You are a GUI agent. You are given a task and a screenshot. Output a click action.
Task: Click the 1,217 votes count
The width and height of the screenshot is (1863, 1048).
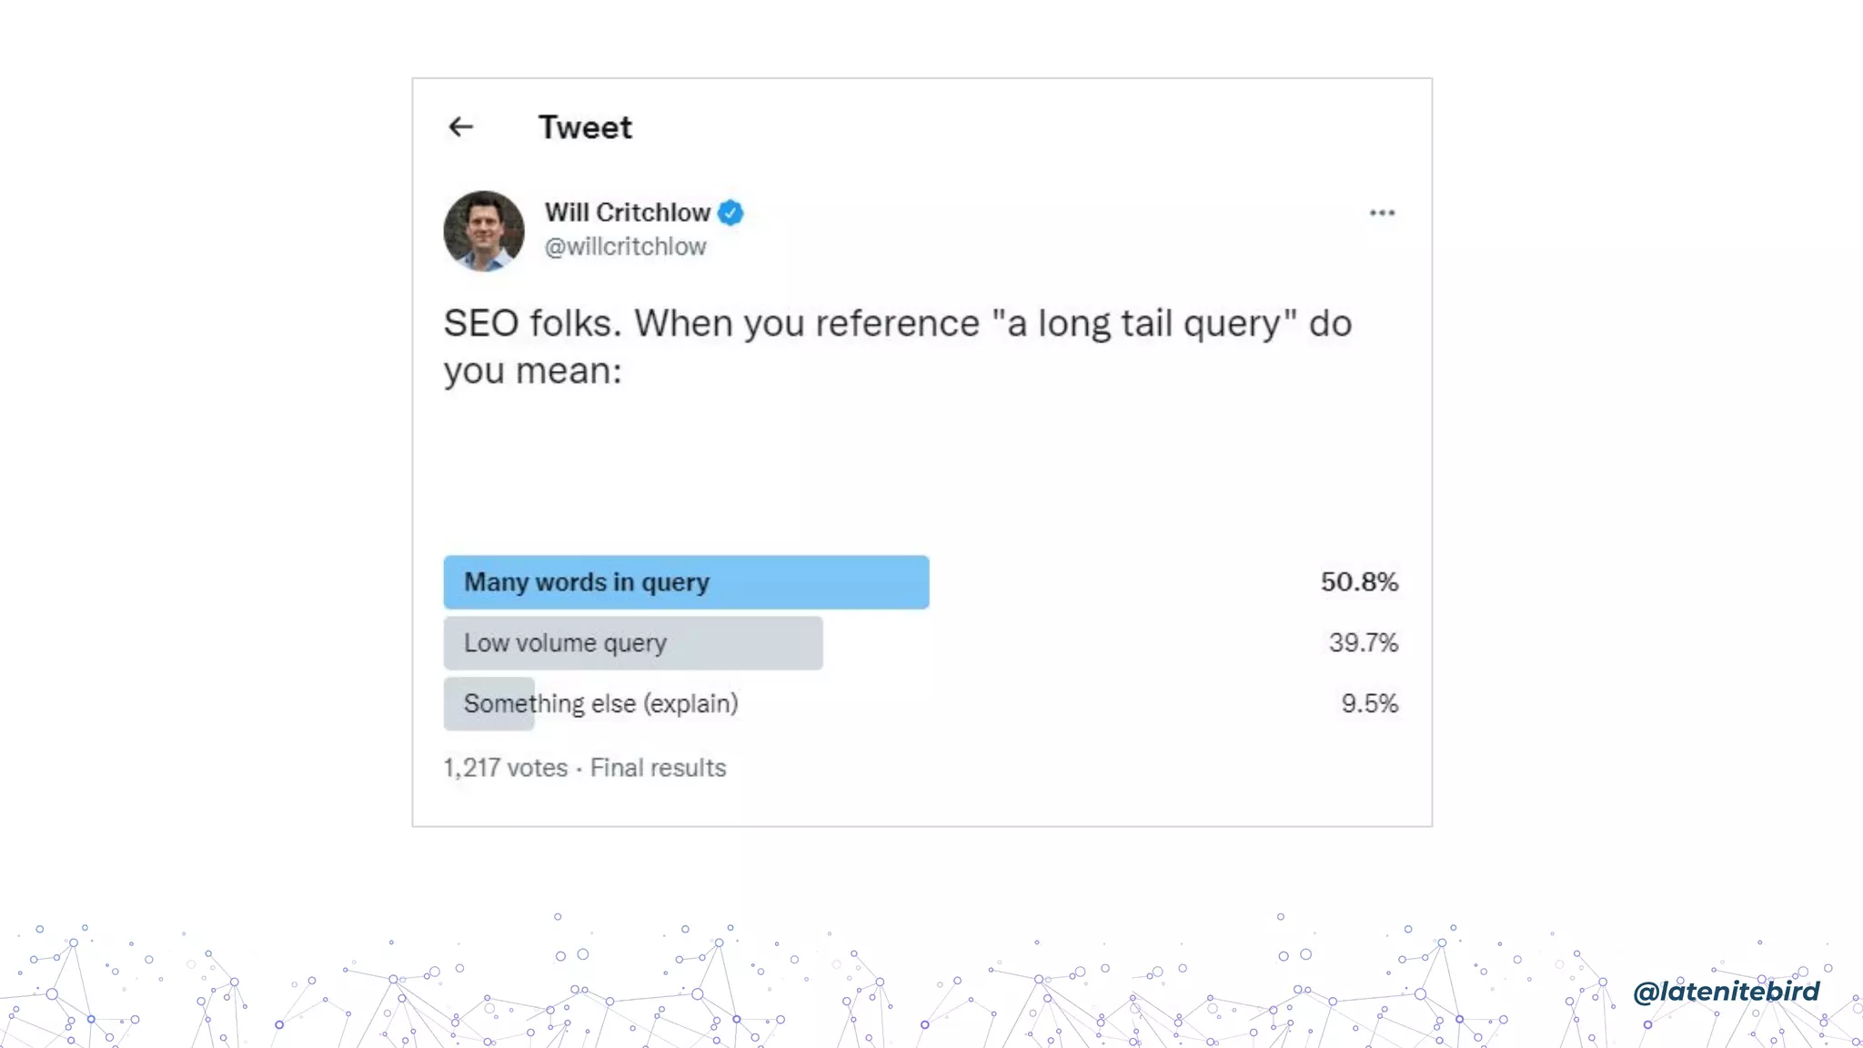pyautogui.click(x=506, y=768)
